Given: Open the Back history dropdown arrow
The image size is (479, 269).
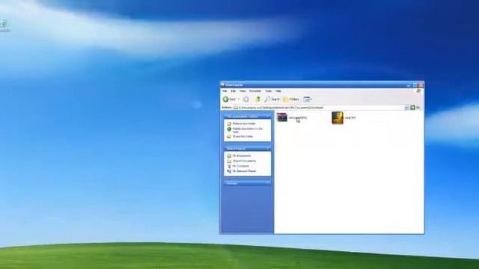Looking at the screenshot, I should point(239,99).
